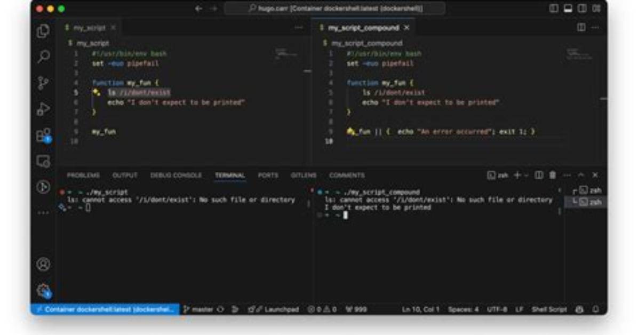This screenshot has width=638, height=335.
Task: Split the right editor
Action: pyautogui.click(x=581, y=27)
